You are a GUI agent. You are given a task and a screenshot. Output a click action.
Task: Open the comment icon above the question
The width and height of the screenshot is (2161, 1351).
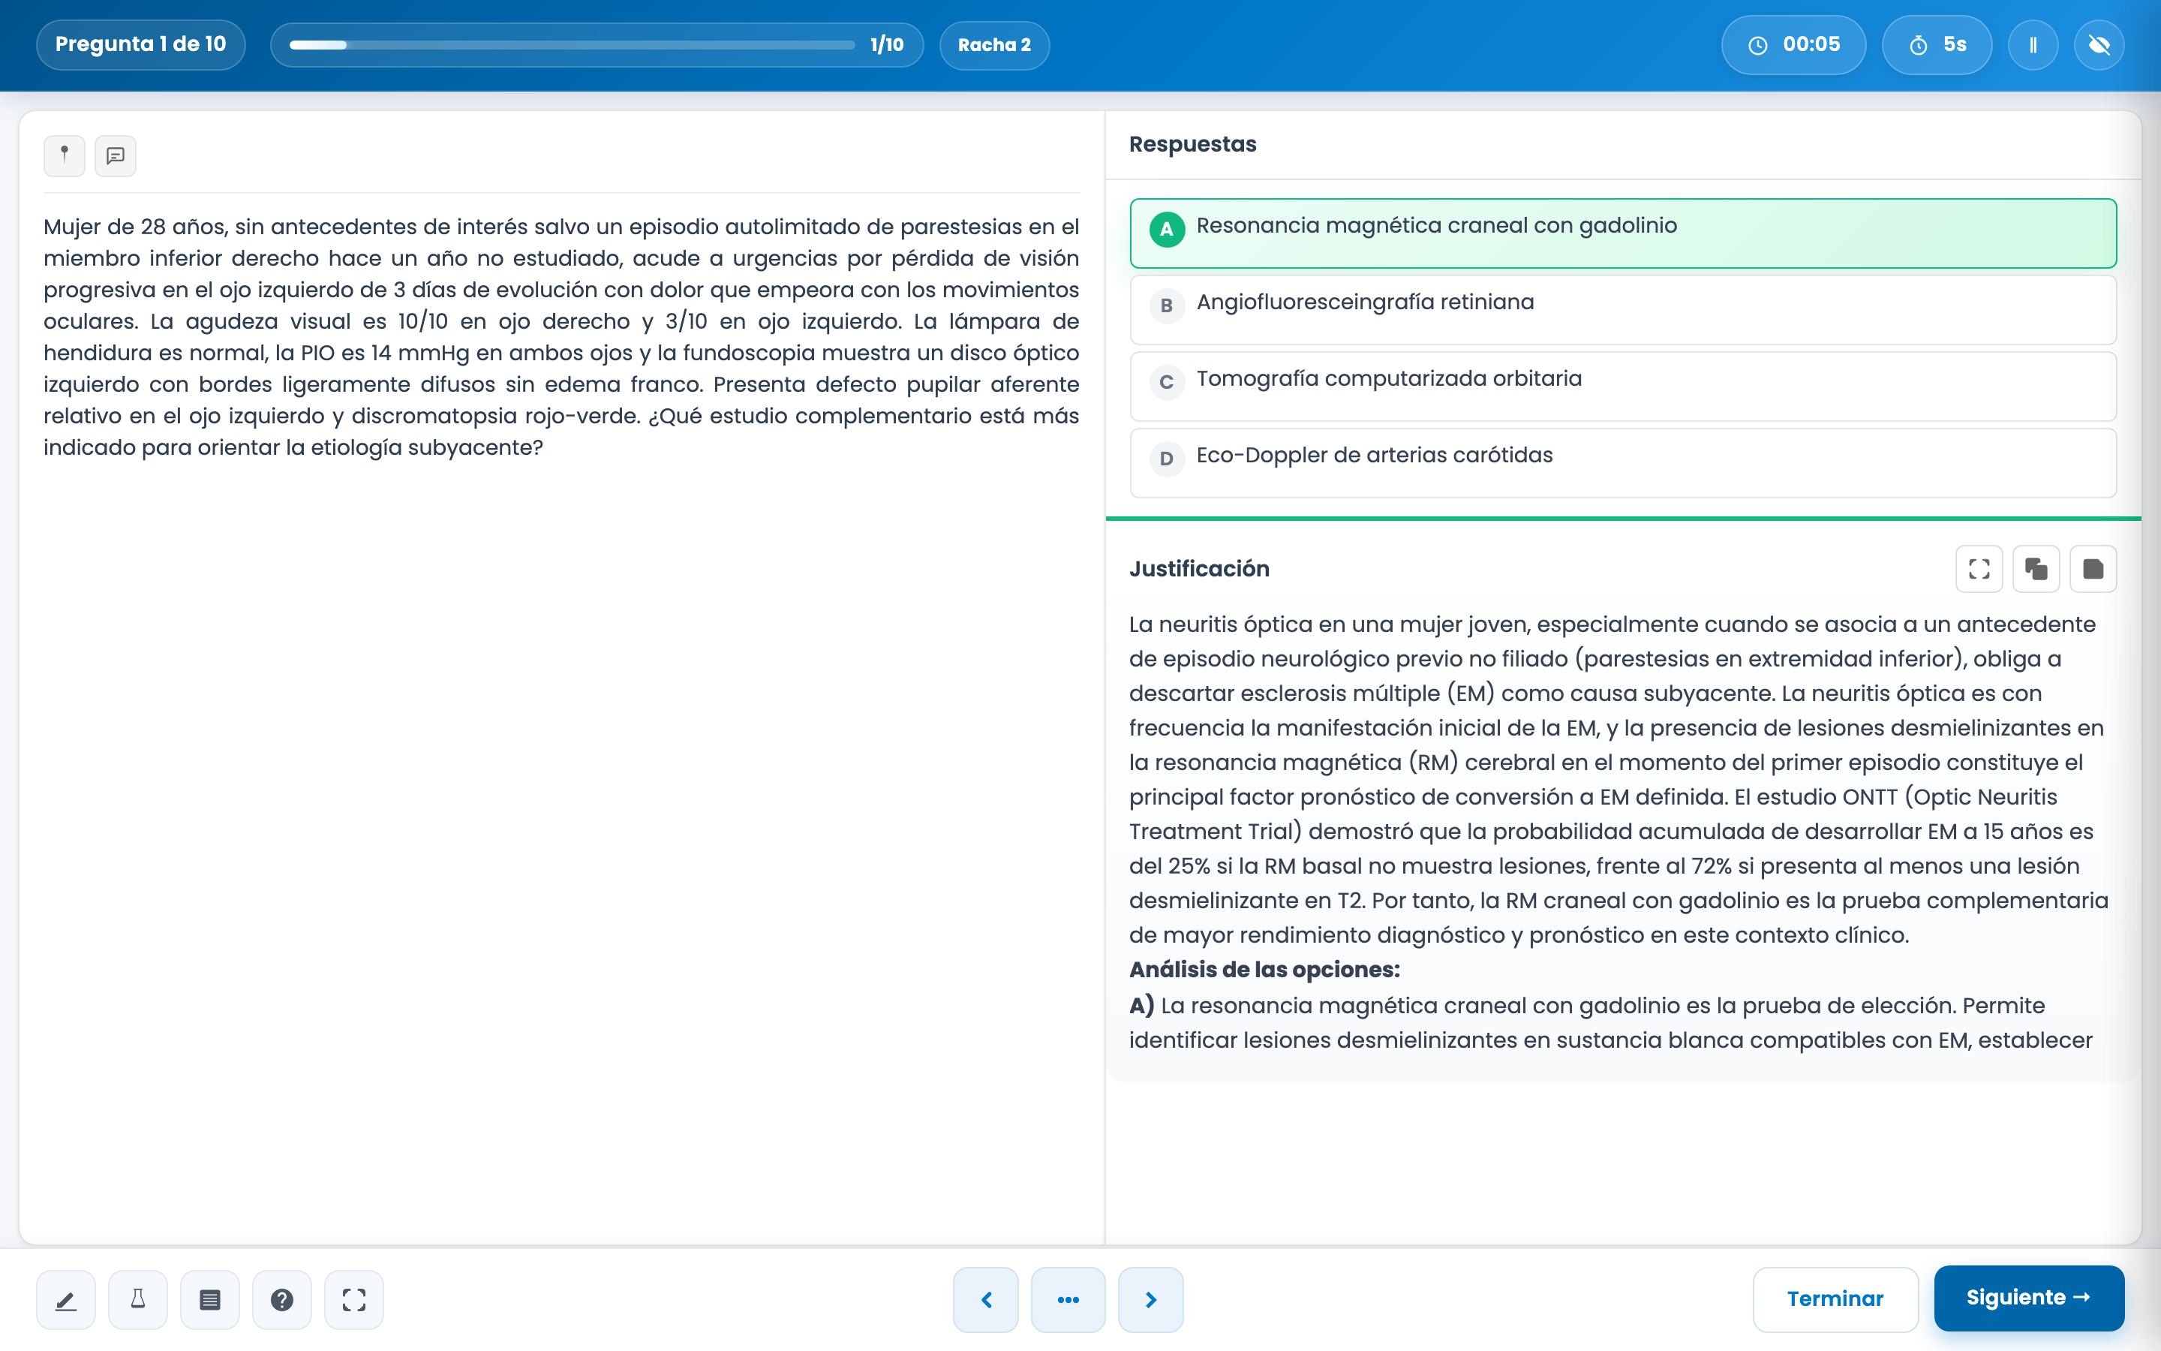click(116, 155)
